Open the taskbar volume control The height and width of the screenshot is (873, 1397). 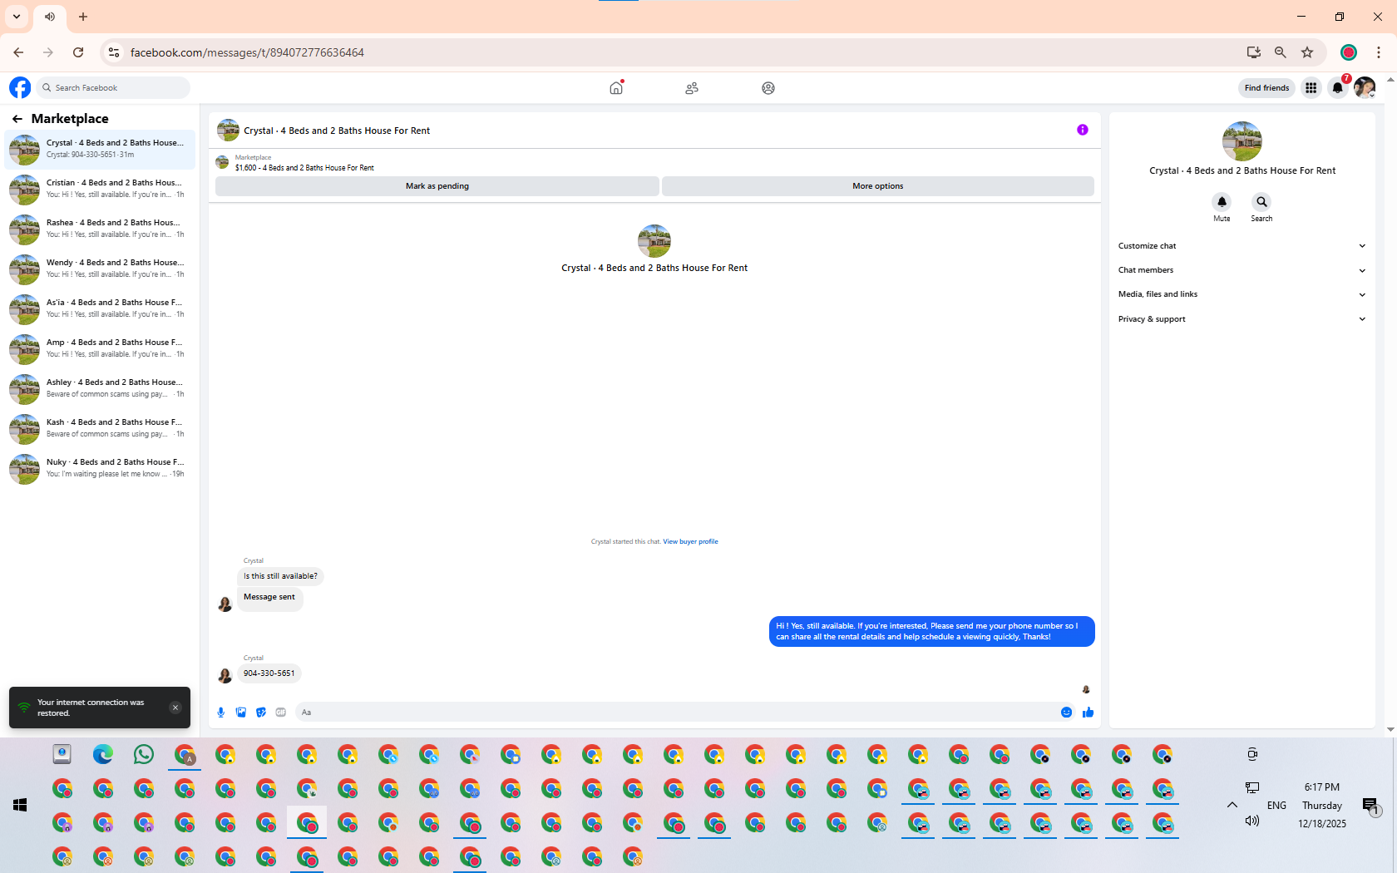[1252, 821]
